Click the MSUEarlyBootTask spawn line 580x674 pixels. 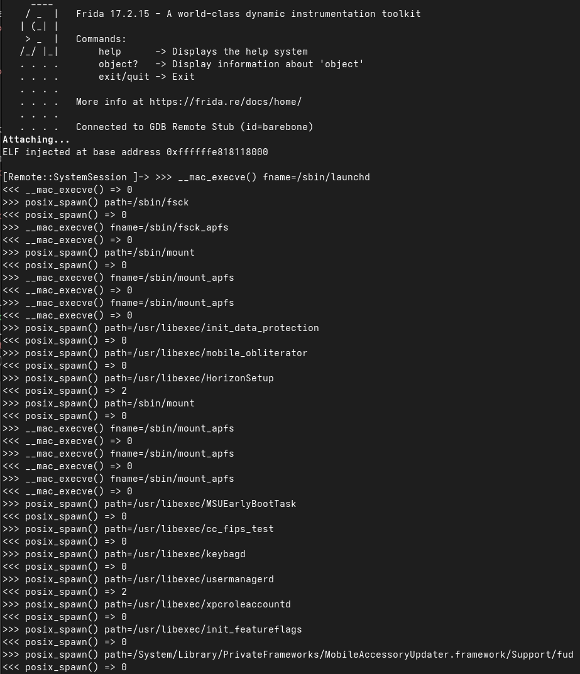click(149, 504)
